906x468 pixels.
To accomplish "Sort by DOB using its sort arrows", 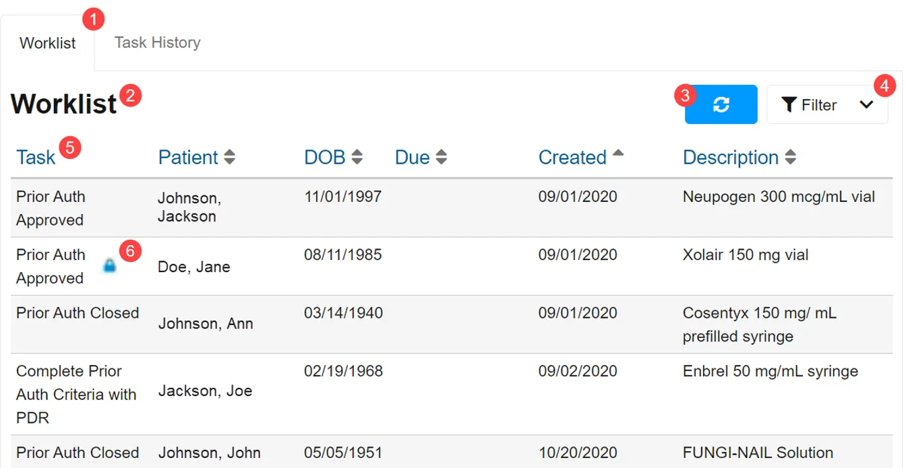I will 357,158.
